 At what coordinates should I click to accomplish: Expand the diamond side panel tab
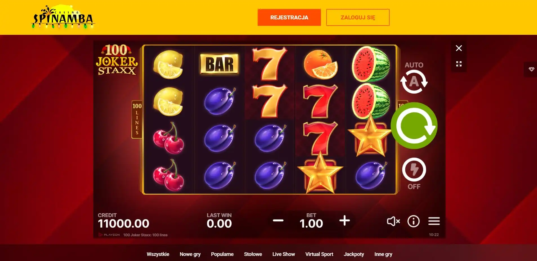(531, 69)
